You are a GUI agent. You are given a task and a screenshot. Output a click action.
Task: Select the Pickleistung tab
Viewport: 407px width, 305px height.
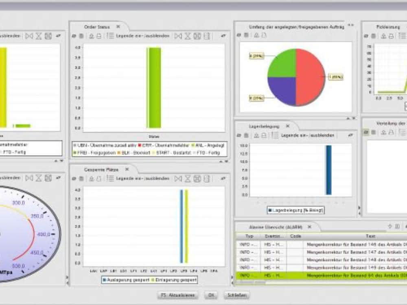[388, 27]
